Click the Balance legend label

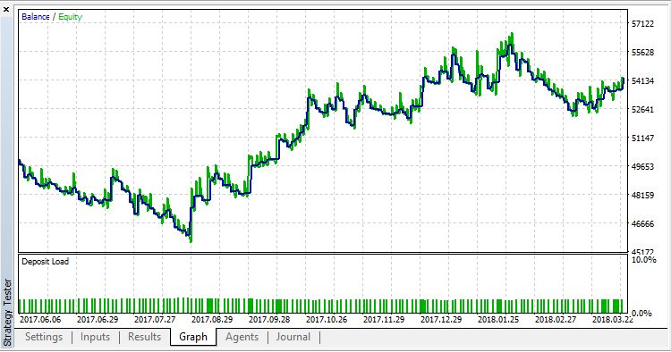click(36, 17)
